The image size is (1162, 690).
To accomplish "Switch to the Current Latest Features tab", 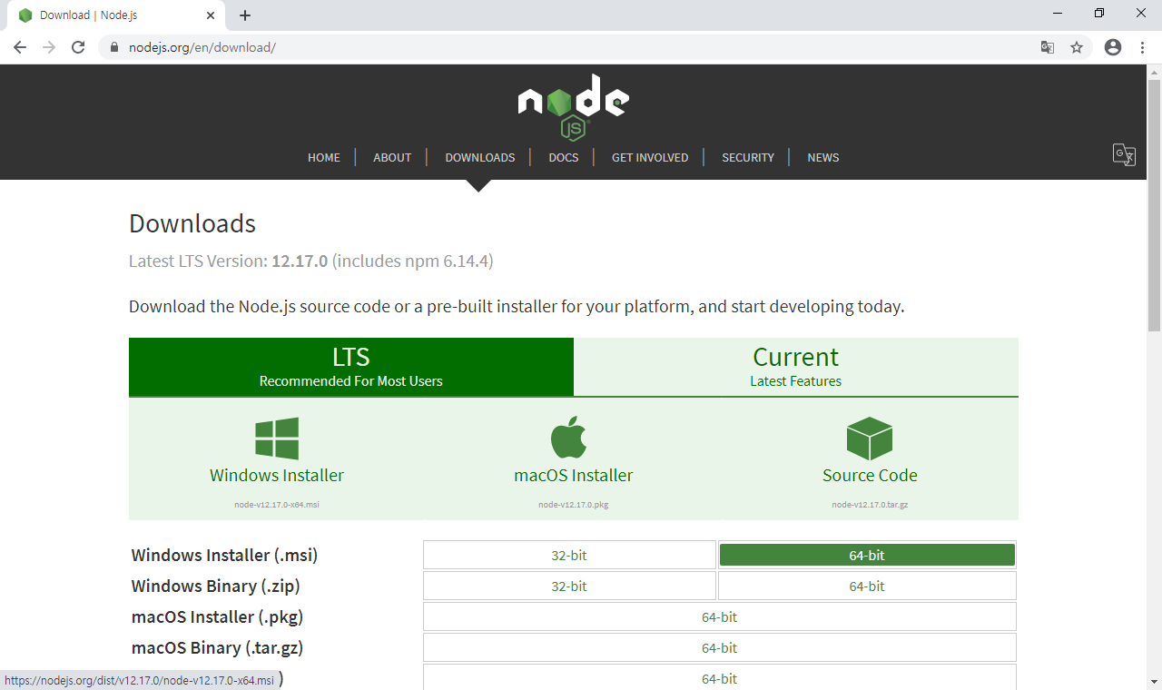I will tap(796, 367).
